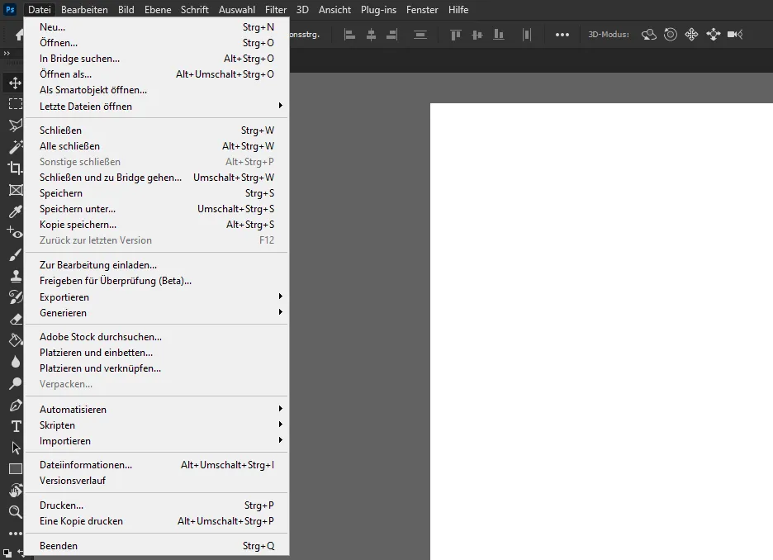773x560 pixels.
Task: Select the Dodge tool
Action: 16,383
